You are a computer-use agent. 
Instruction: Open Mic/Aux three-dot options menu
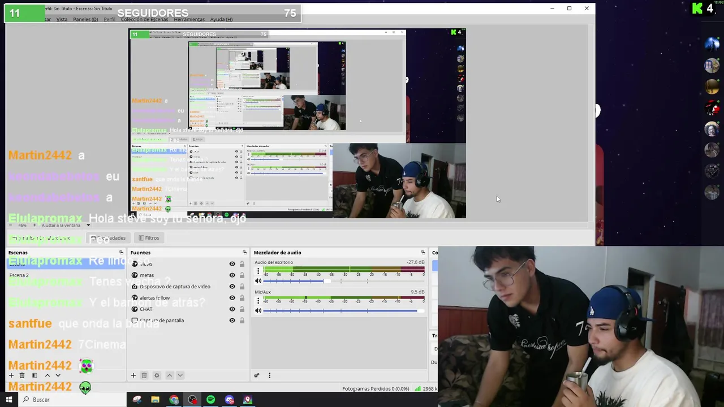(258, 301)
